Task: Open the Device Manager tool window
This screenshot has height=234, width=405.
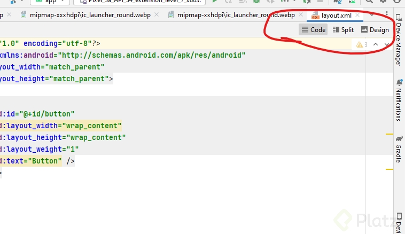Action: click(399, 40)
